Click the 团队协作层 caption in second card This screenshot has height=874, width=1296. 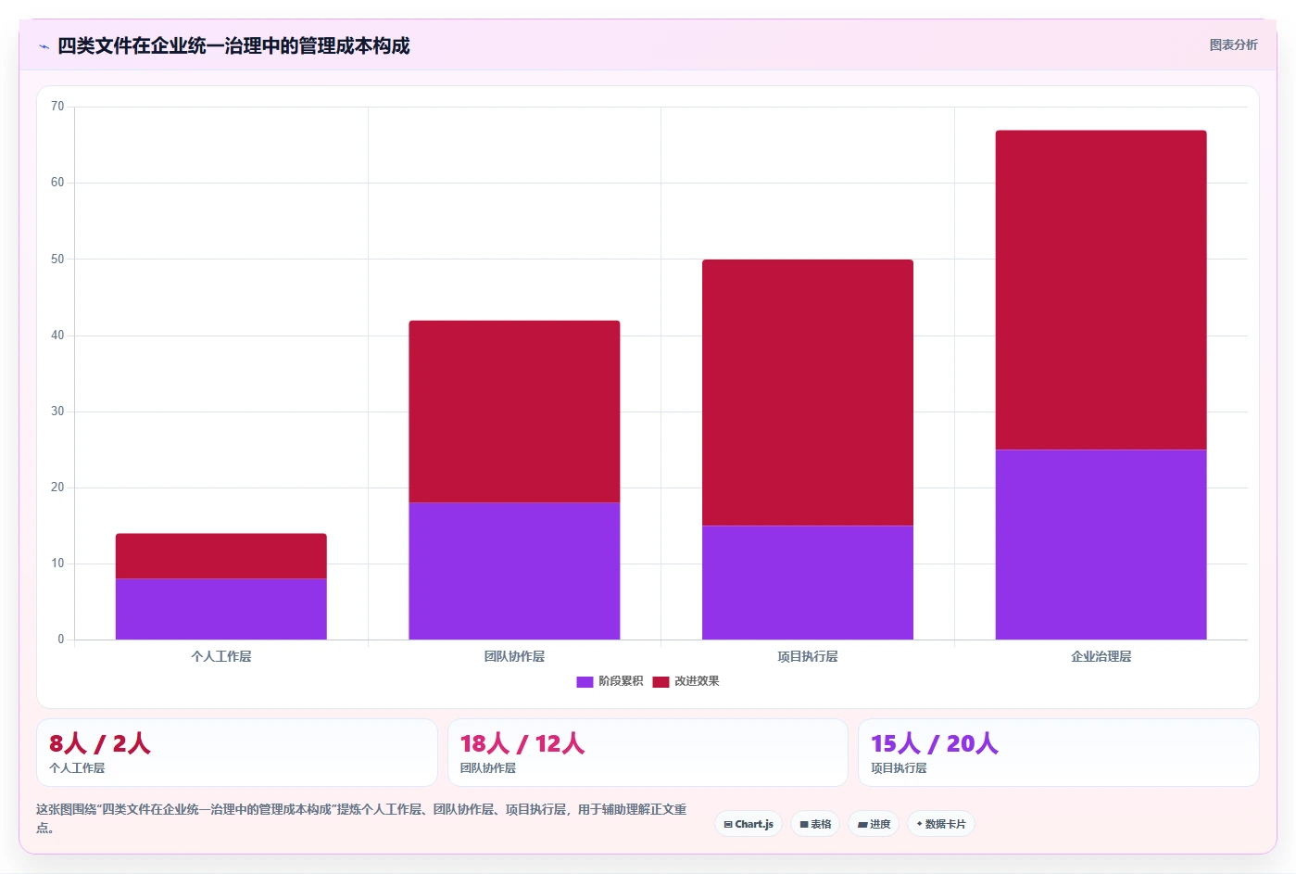coord(488,768)
